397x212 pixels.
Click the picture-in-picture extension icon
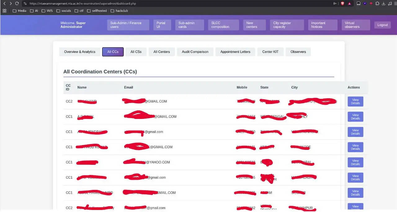point(359,3)
